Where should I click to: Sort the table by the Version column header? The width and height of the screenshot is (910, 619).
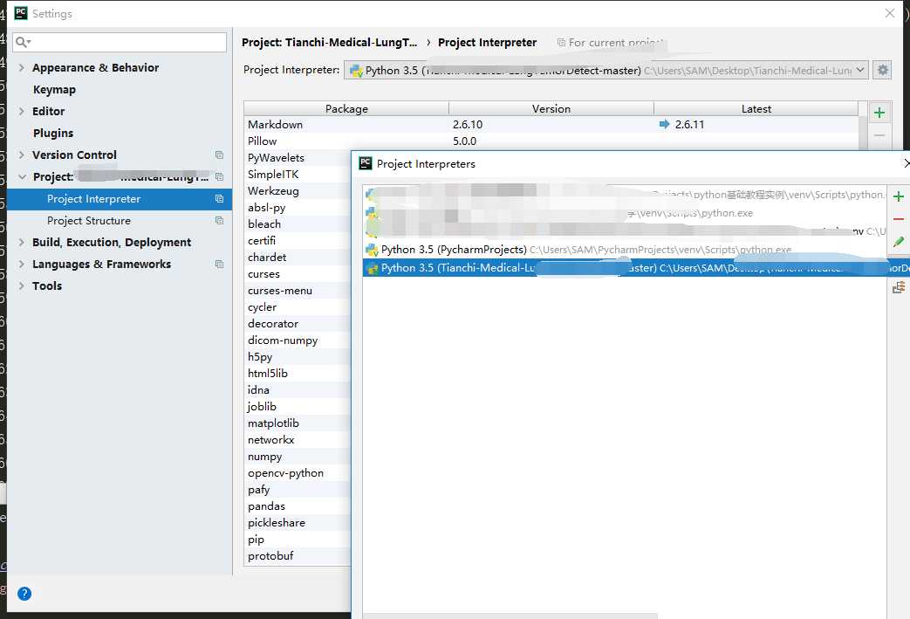551,108
